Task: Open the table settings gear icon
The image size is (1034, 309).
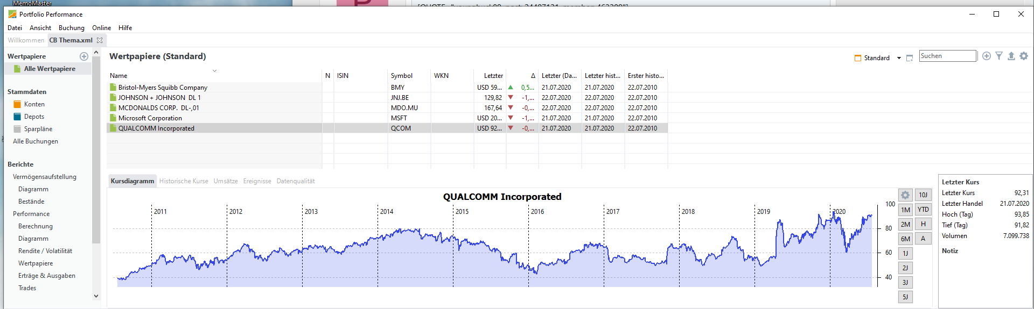Action: 1024,56
